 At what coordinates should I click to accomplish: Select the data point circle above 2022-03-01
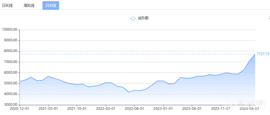coord(106,82)
